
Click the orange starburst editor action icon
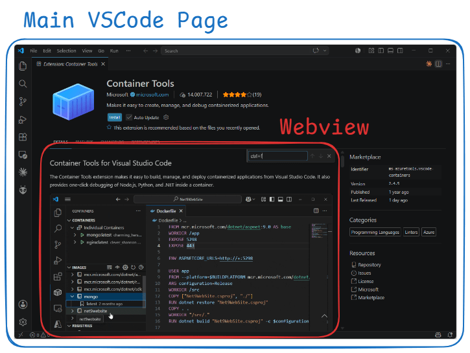429,63
